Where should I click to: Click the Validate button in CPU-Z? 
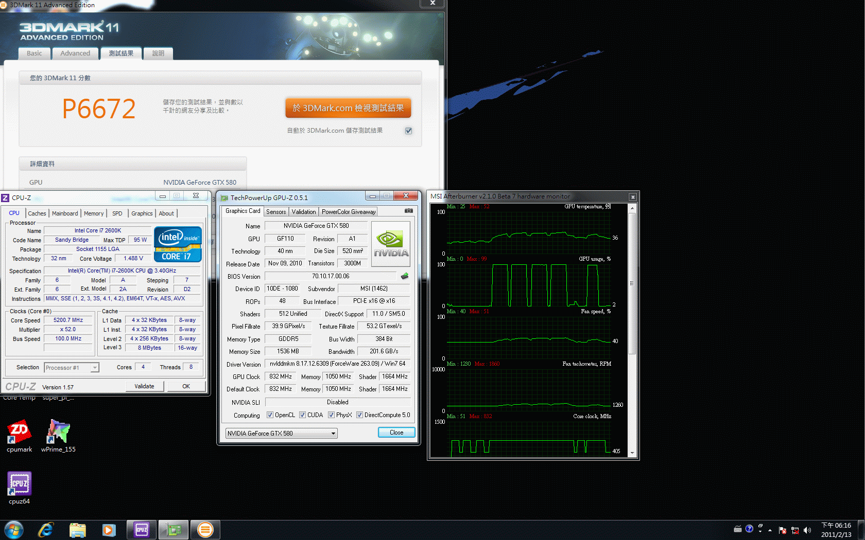pos(144,386)
